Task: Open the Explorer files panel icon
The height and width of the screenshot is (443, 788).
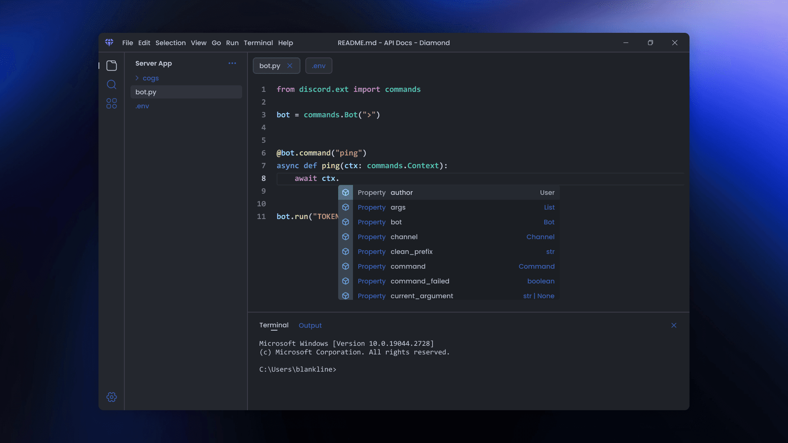Action: point(112,66)
